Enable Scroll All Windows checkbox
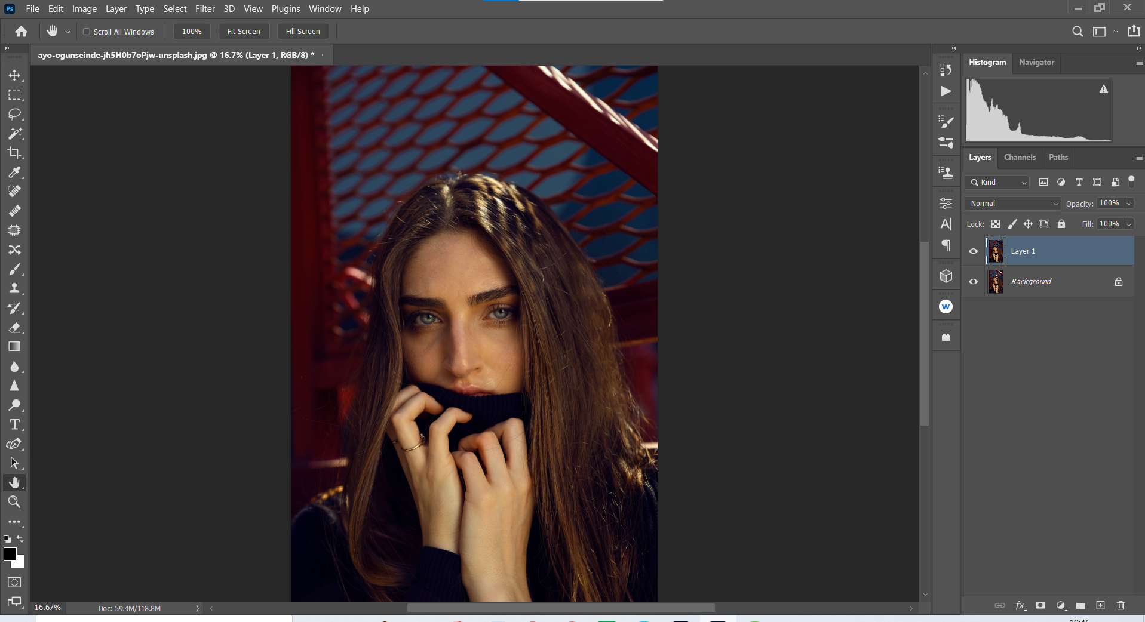 tap(86, 31)
